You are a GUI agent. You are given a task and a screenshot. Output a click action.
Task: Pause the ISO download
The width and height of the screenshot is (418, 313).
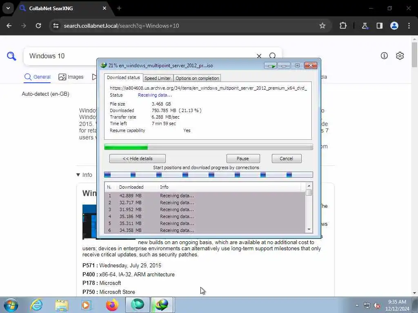coord(243,159)
